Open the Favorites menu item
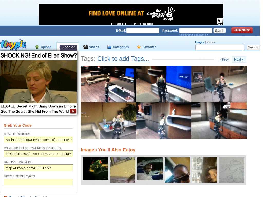This screenshot has height=197, width=263. [149, 47]
